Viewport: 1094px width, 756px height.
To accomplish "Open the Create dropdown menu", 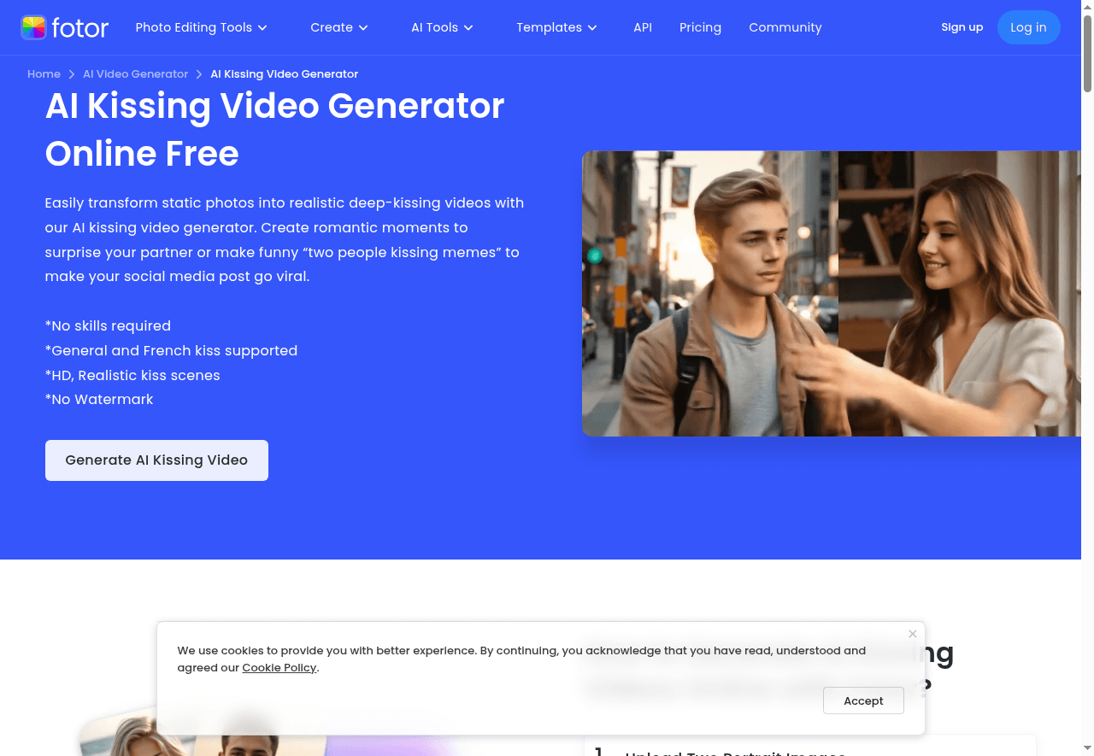I will tap(338, 27).
